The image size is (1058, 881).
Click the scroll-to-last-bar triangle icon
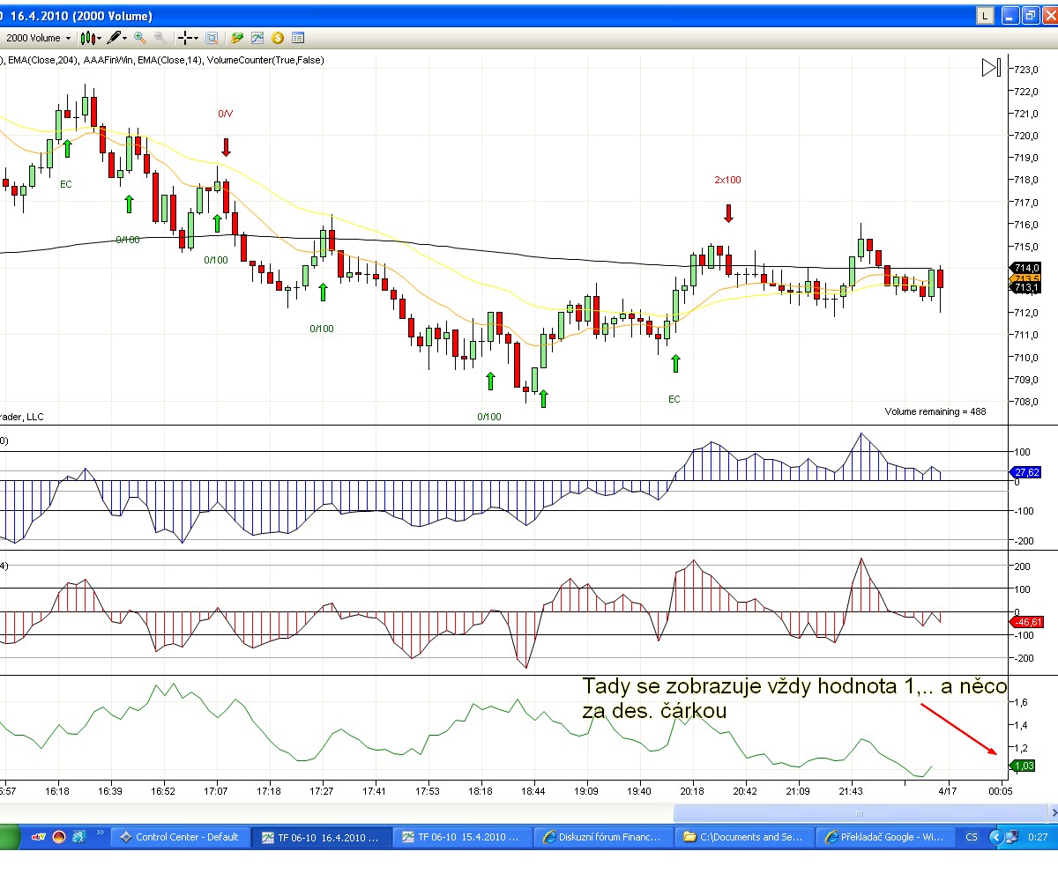pyautogui.click(x=992, y=68)
